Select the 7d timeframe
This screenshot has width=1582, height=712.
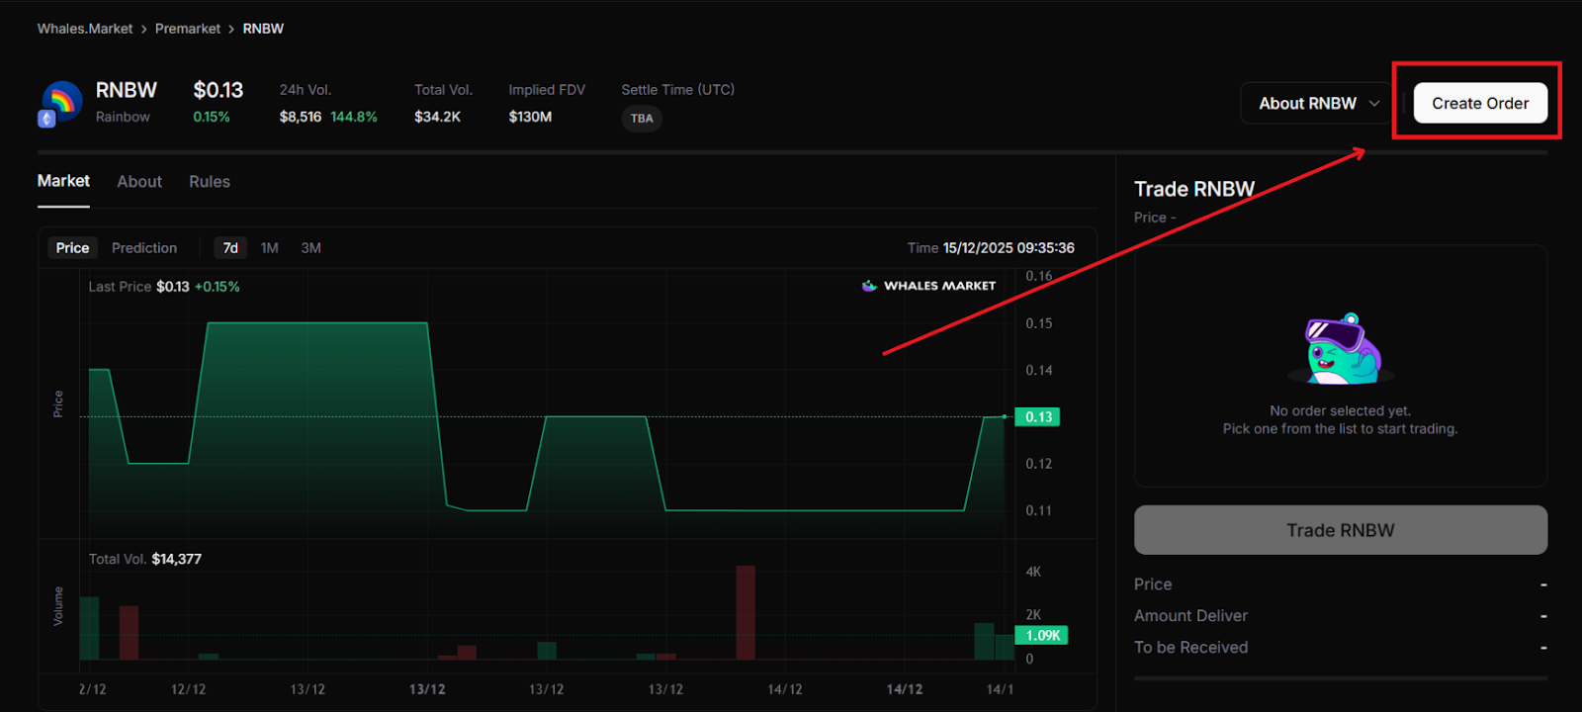pos(230,248)
